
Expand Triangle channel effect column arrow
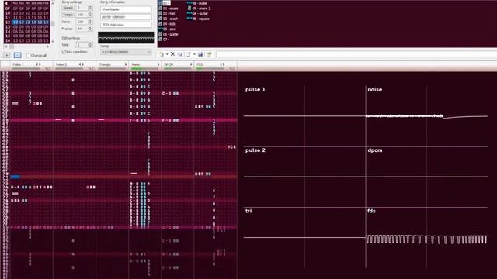(x=126, y=64)
